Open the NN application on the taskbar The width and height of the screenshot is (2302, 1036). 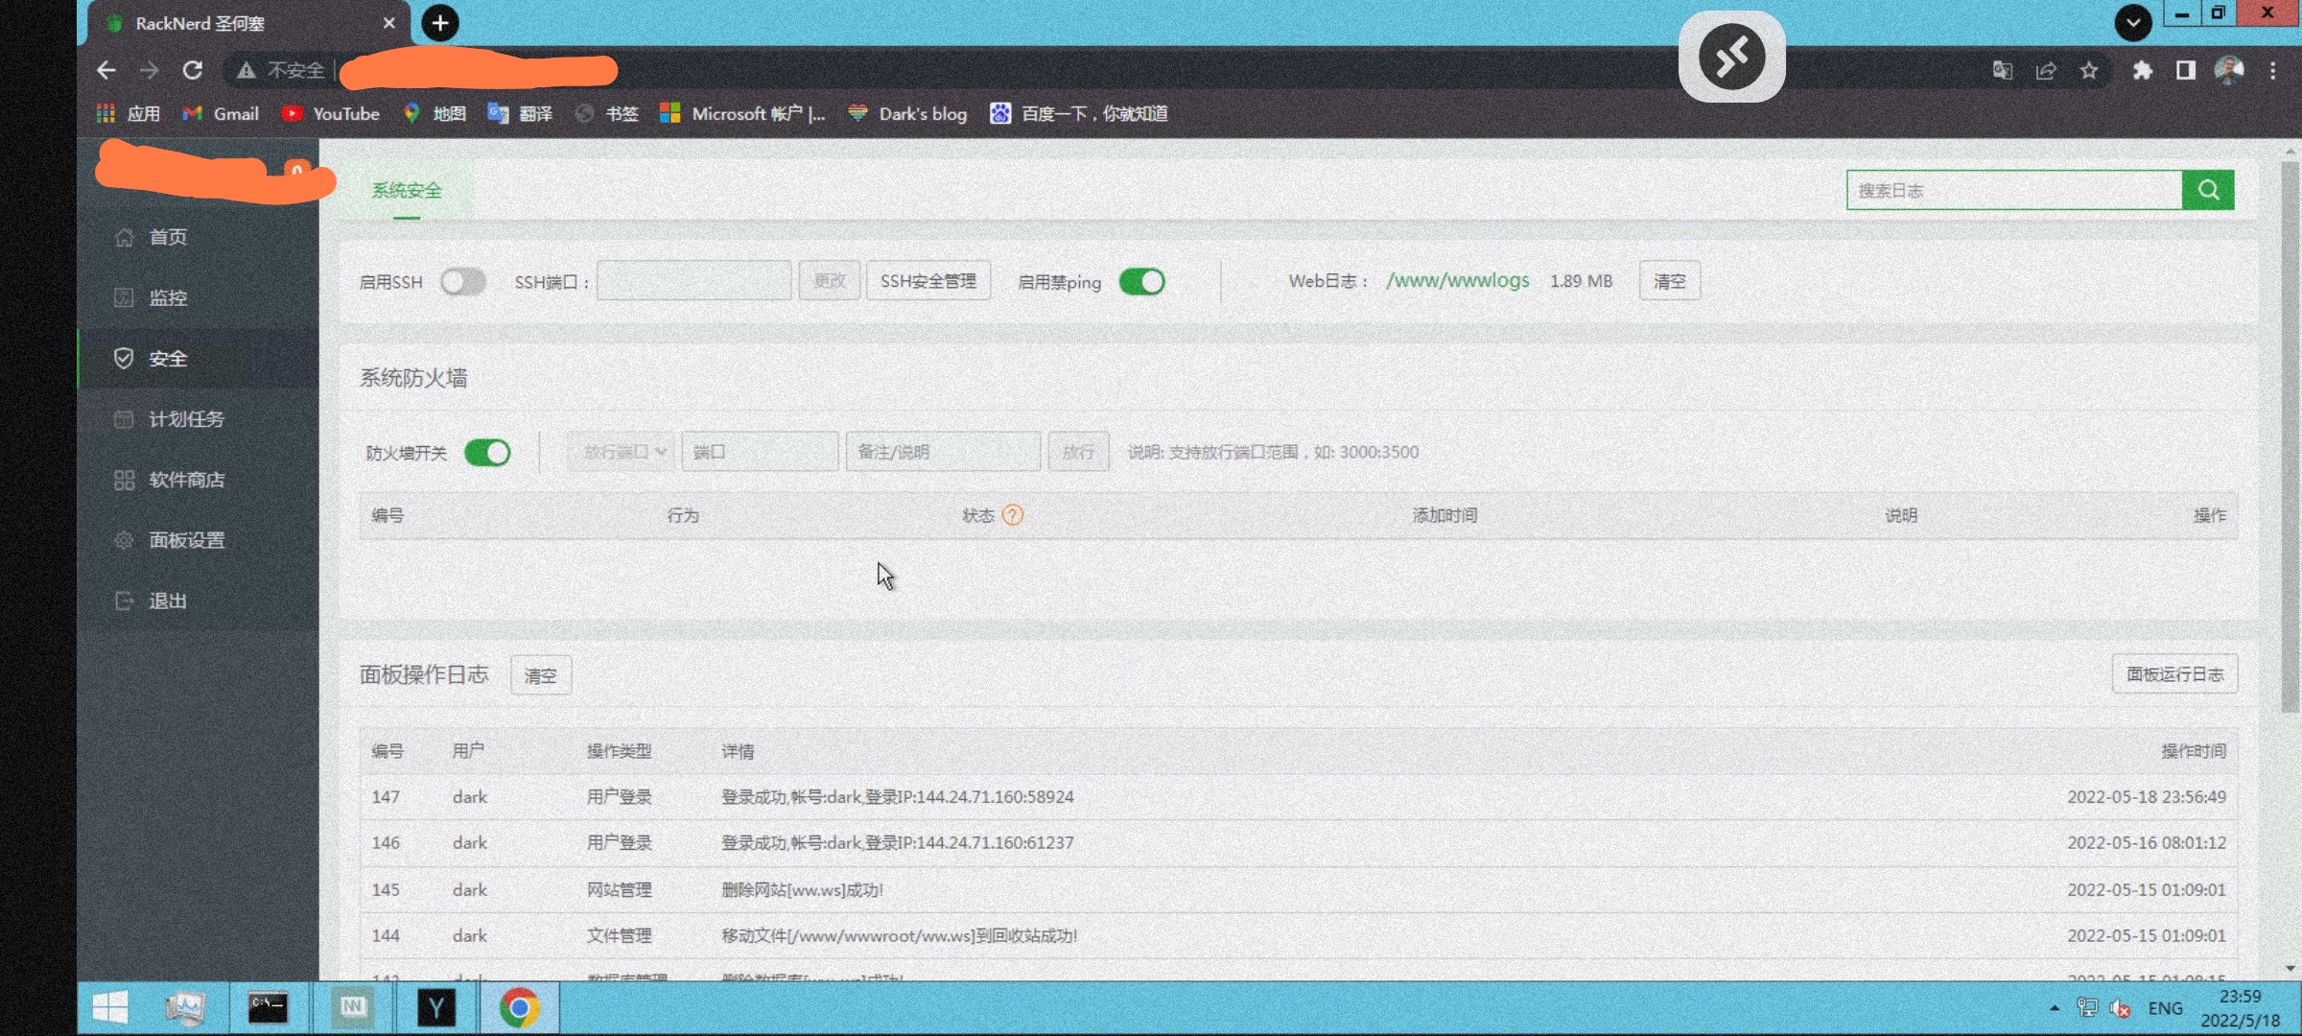[352, 1008]
